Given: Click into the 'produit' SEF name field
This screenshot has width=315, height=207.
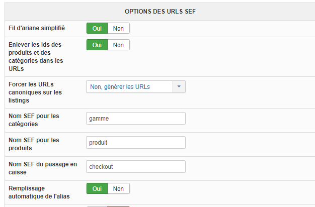Looking at the screenshot, I should [136, 143].
